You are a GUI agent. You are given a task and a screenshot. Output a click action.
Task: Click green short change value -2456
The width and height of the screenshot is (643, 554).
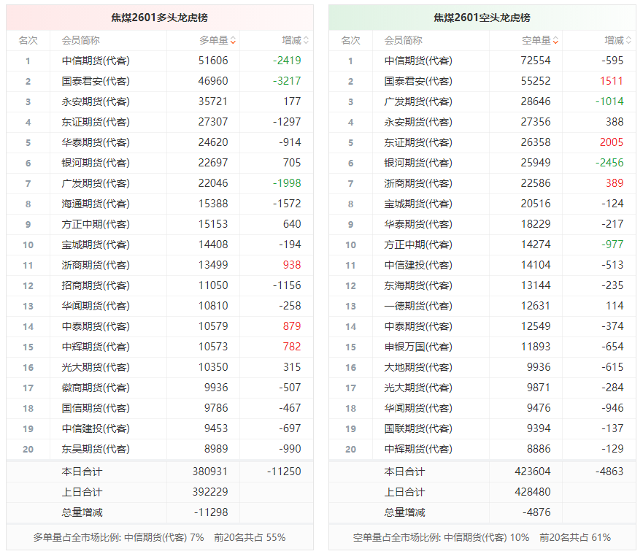(609, 163)
